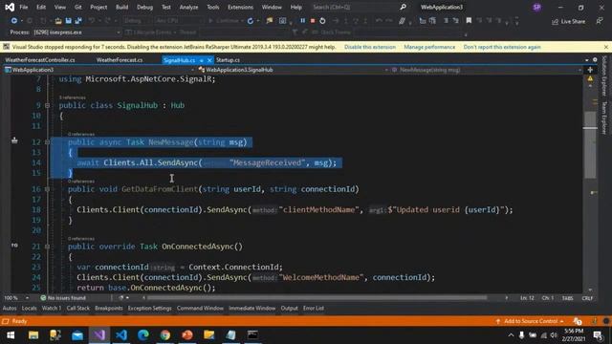The image size is (612, 344).
Task: Open the WebApplication3.SignalHub type dropdown
Action: tap(293, 70)
